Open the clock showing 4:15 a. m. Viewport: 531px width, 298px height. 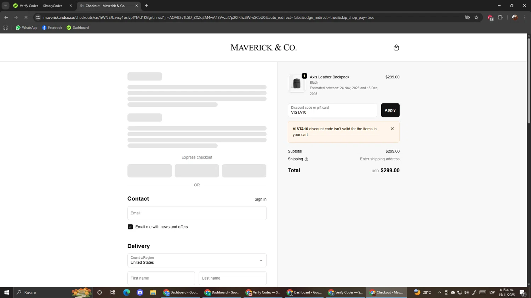tap(507, 292)
